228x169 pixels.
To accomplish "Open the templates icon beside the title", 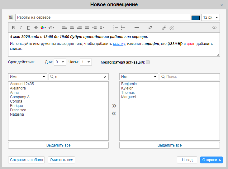I will 11,17.
